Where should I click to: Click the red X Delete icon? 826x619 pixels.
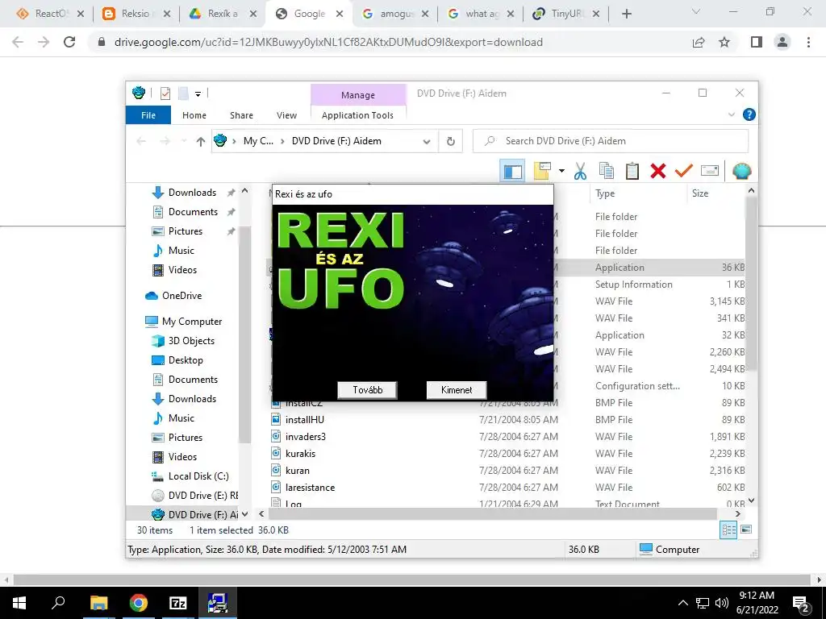click(x=658, y=171)
